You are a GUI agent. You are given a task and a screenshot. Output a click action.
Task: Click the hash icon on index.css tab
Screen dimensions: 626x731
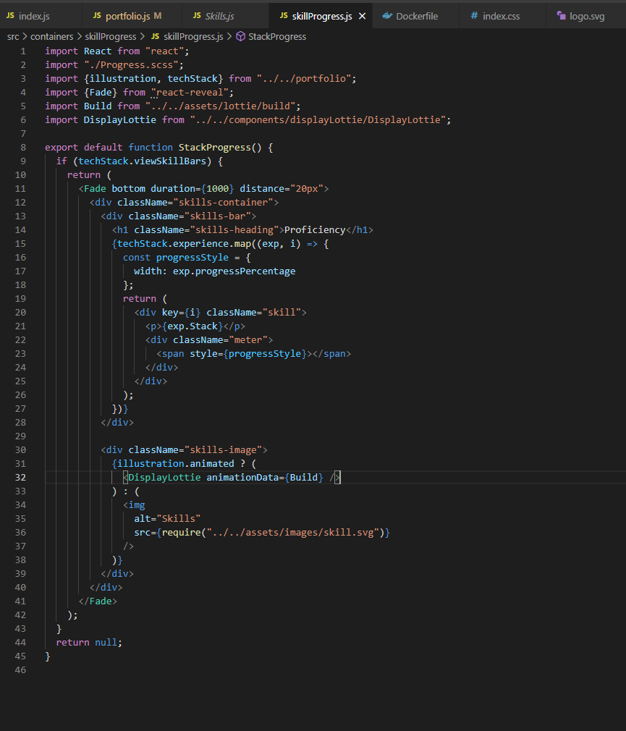coord(475,14)
